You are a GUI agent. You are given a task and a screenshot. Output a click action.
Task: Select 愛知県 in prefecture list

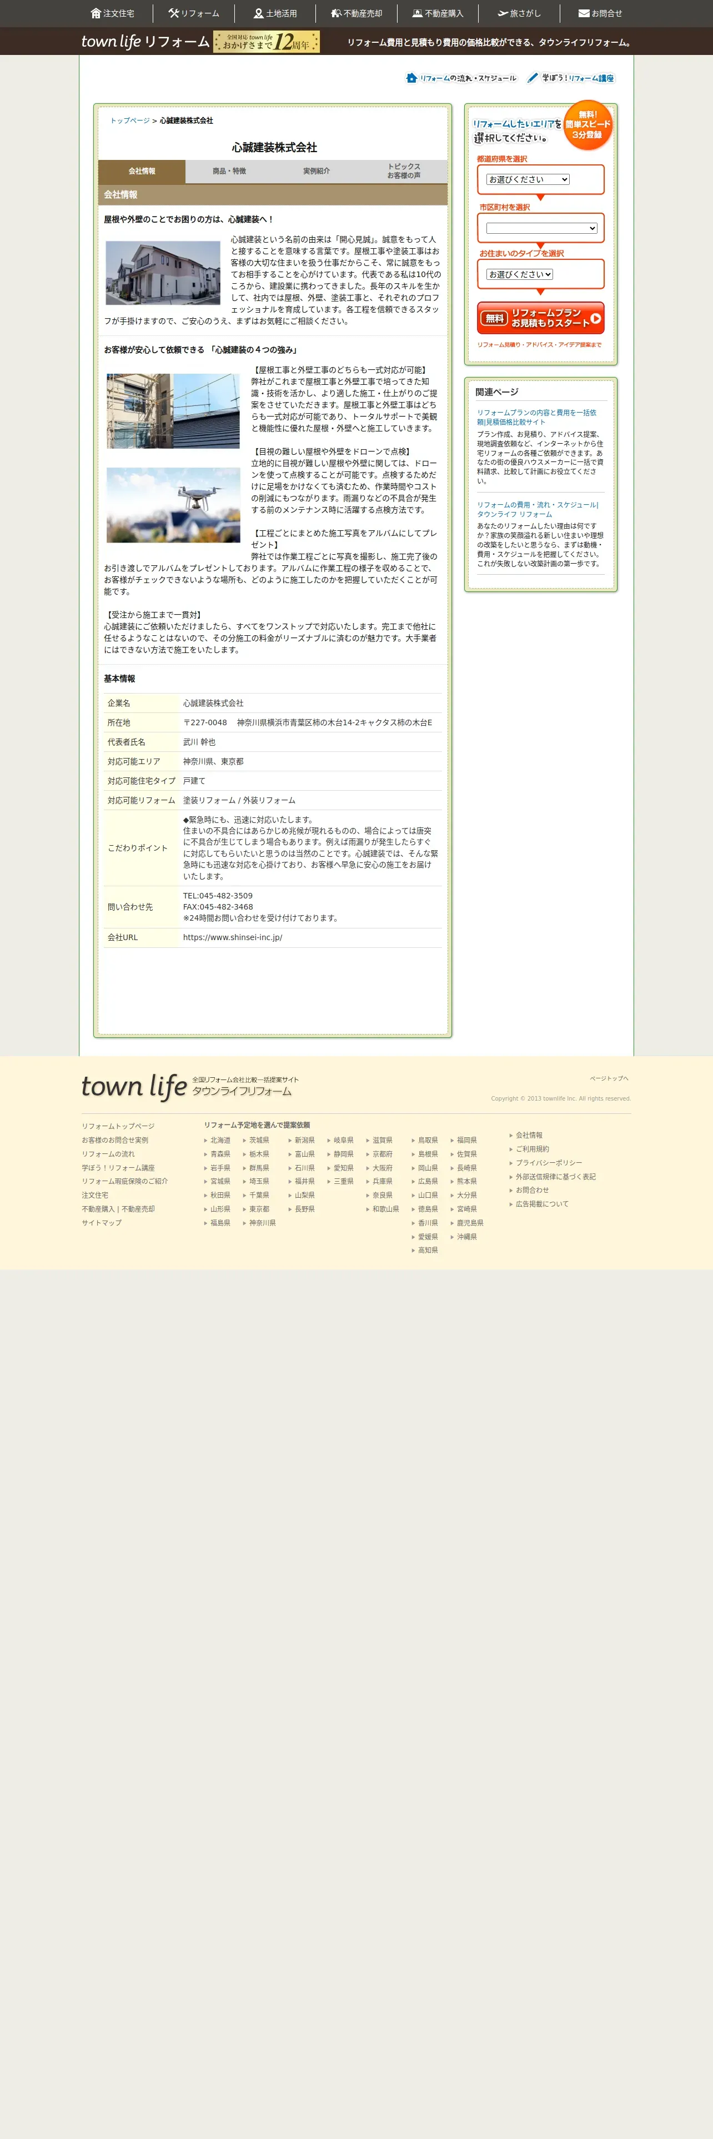[x=343, y=1167]
